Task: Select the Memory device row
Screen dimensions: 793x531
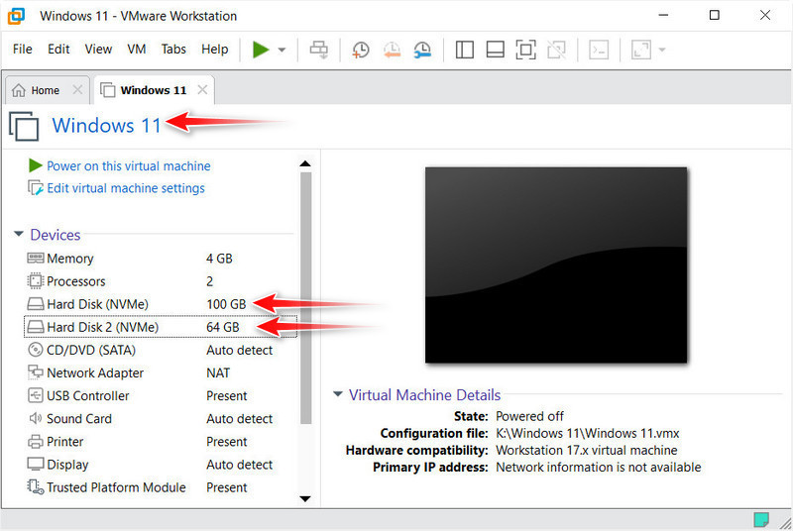Action: point(160,259)
